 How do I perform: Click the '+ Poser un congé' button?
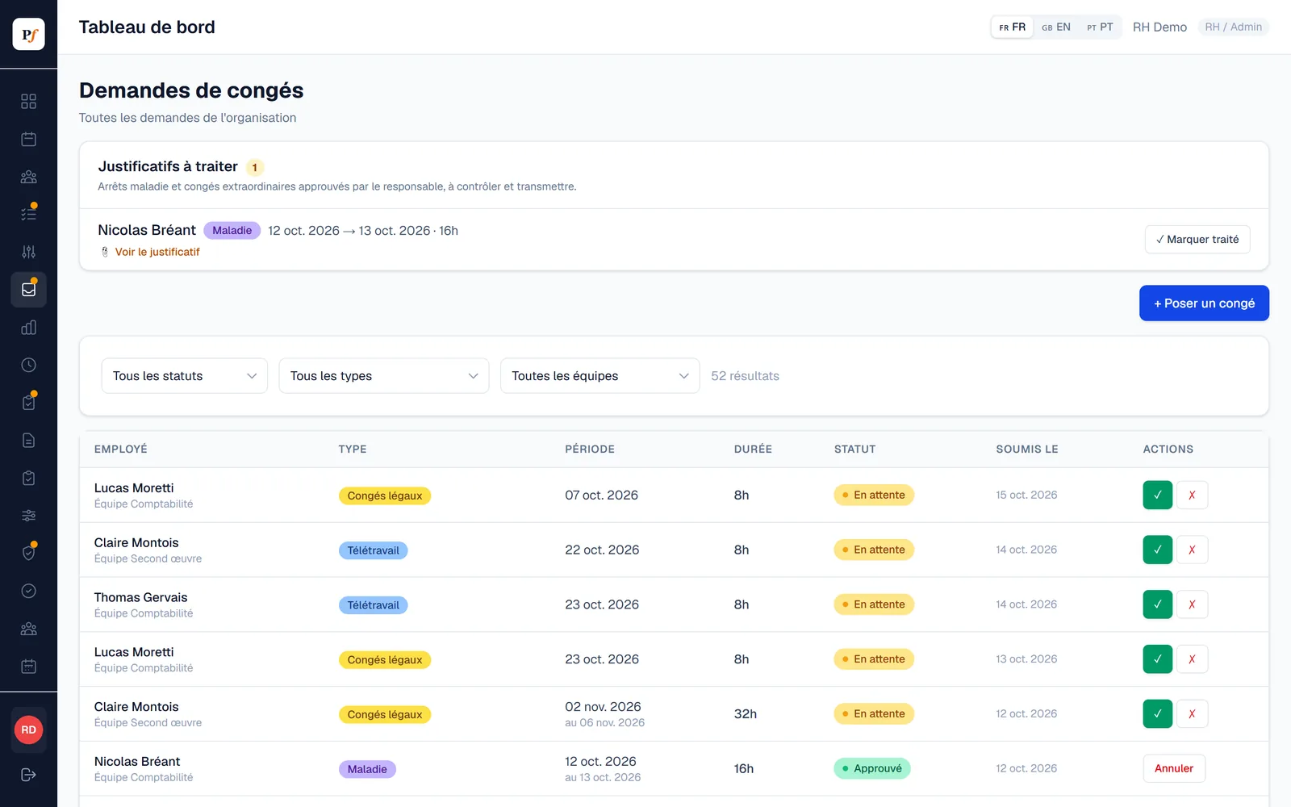(x=1204, y=303)
